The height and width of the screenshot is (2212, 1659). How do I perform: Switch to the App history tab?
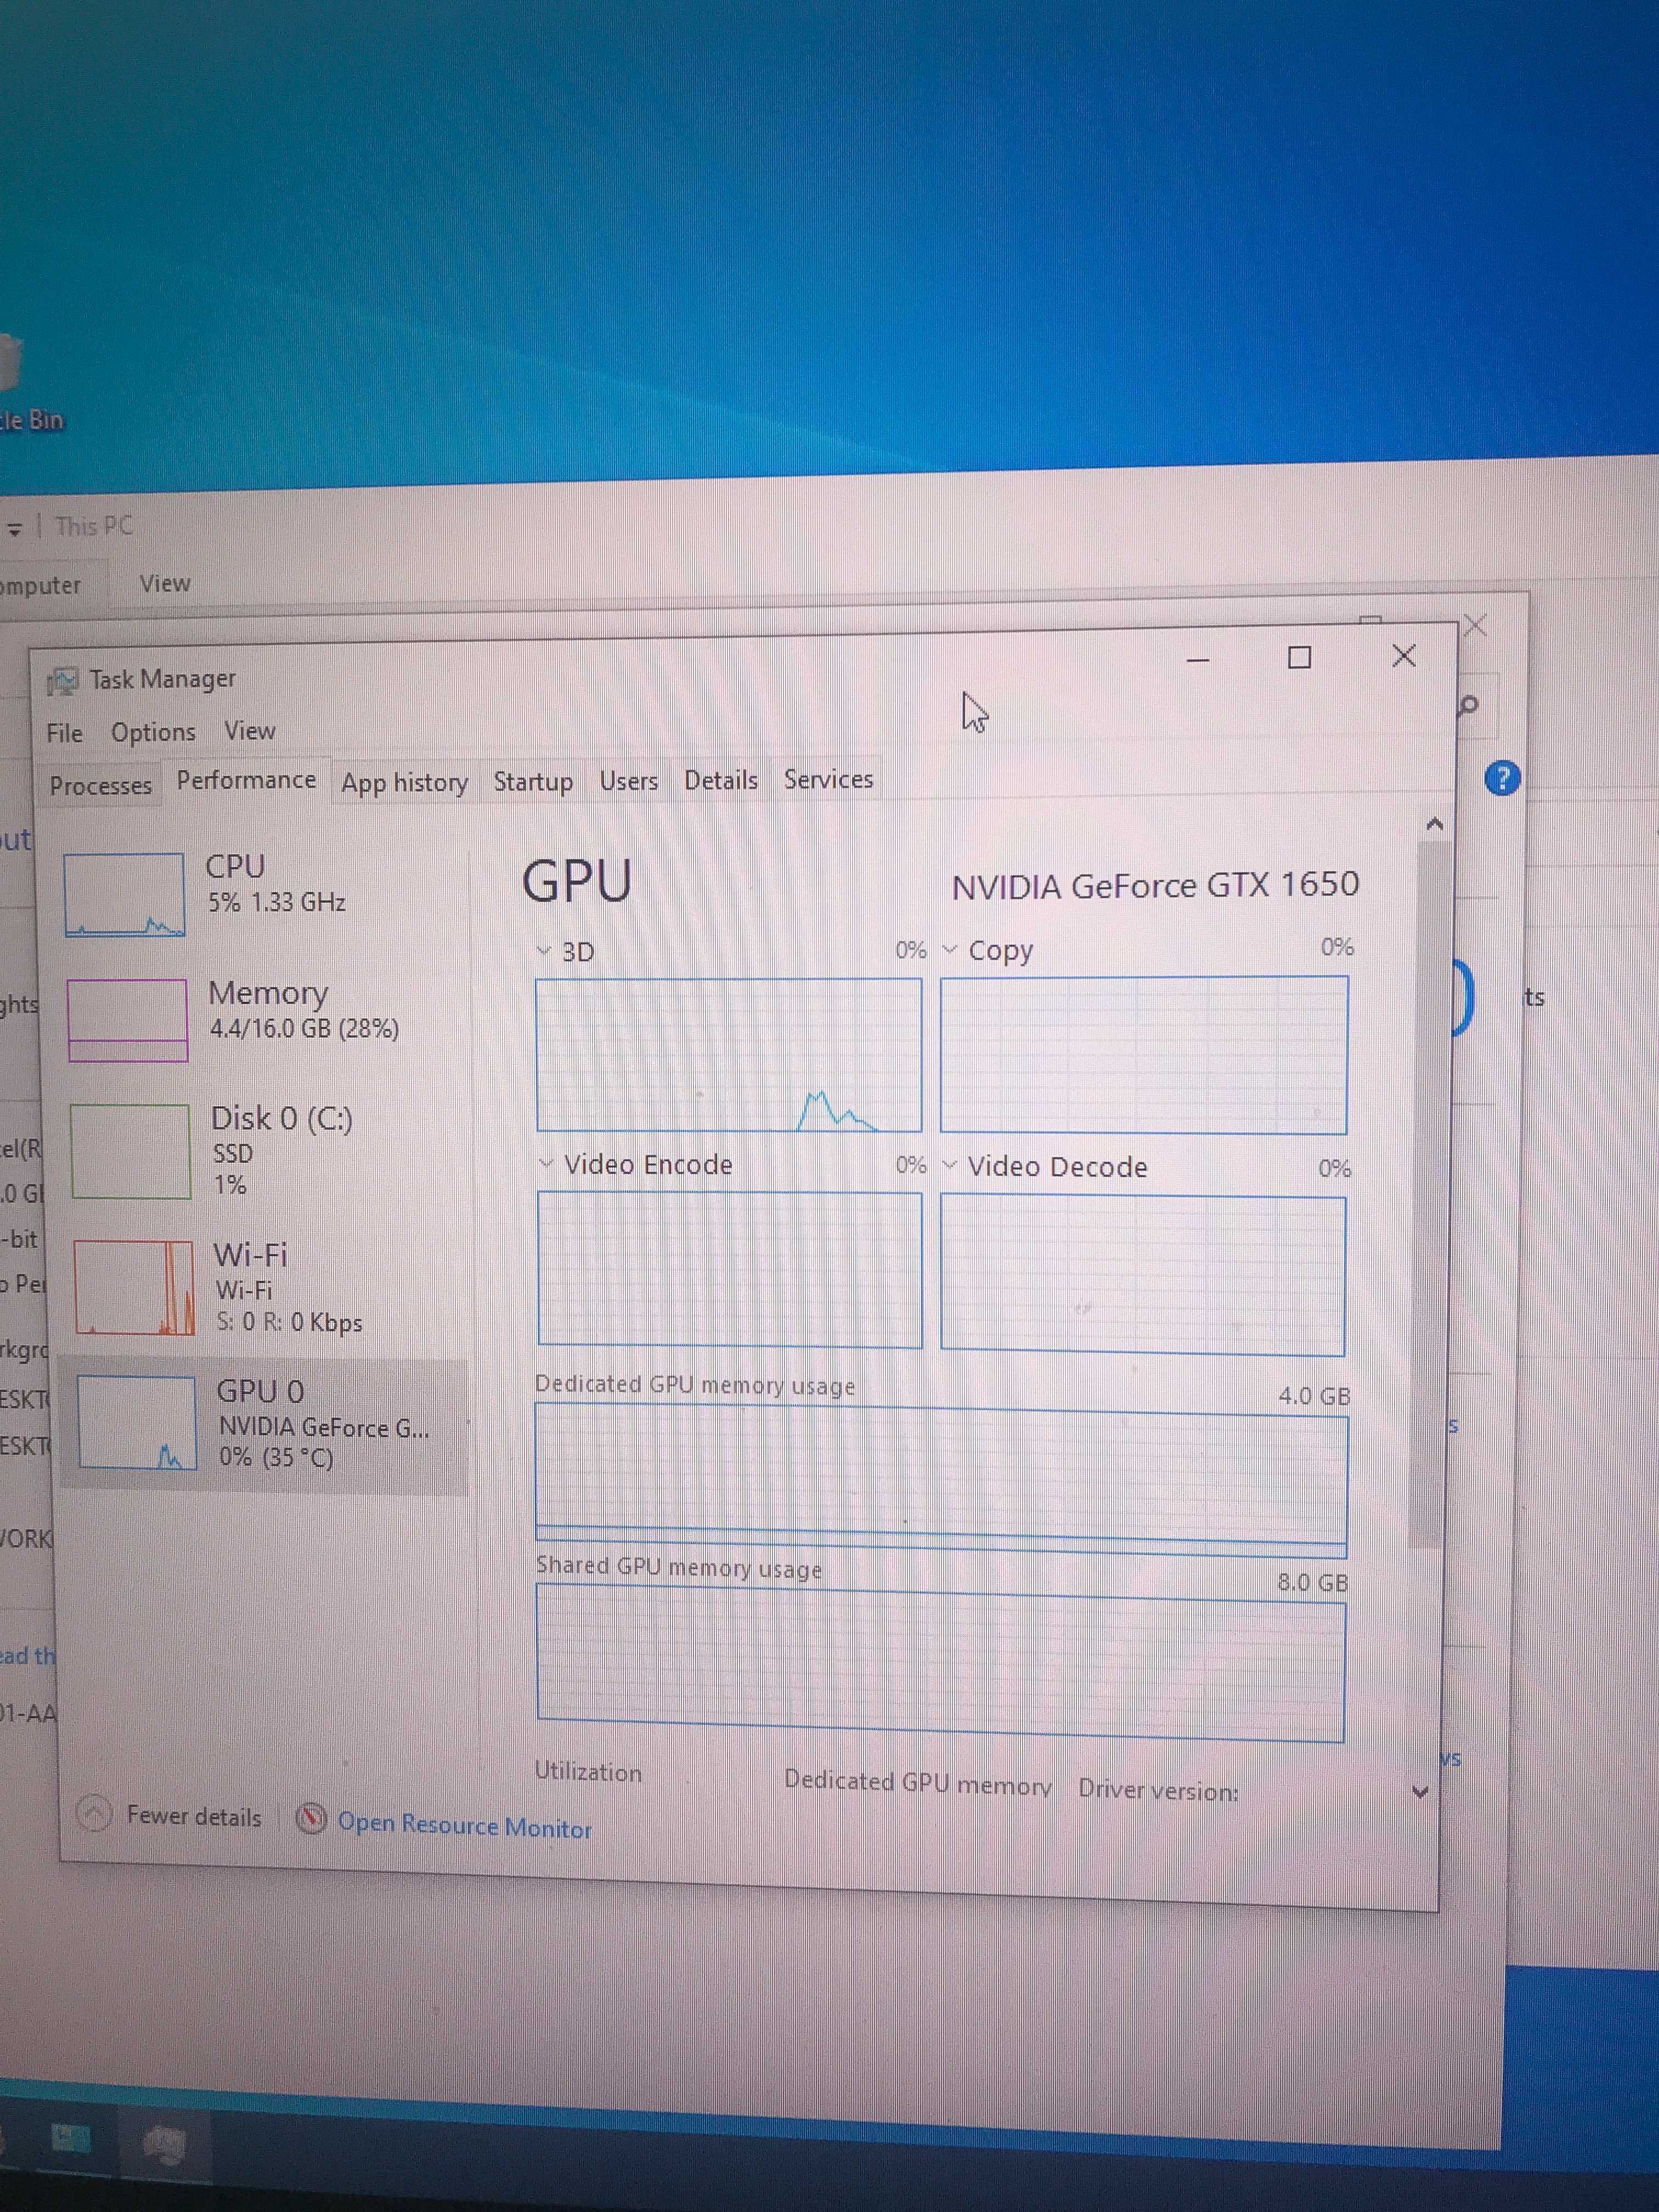(404, 782)
